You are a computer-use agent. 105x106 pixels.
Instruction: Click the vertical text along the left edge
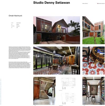click(1, 92)
